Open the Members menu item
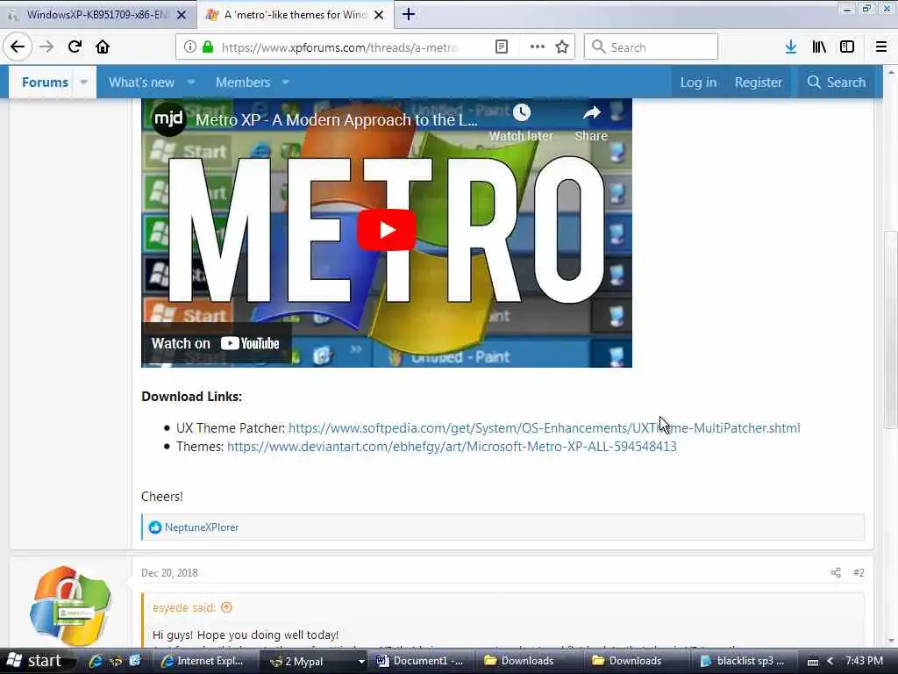The image size is (898, 674). 243,82
